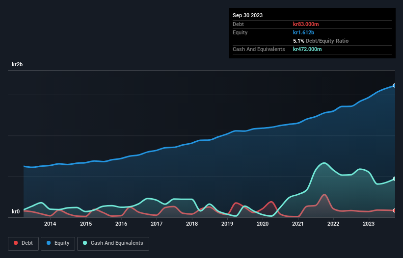Click the kr0 y-axis label
This screenshot has width=403, height=258.
click(17, 212)
